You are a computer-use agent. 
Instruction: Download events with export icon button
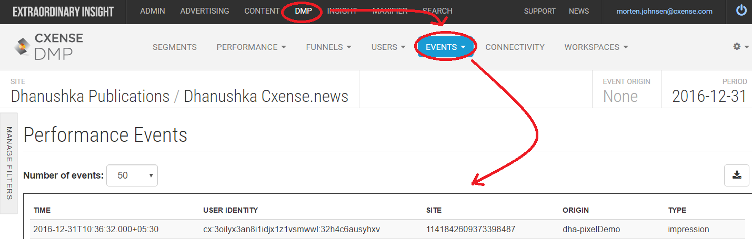pyautogui.click(x=737, y=175)
